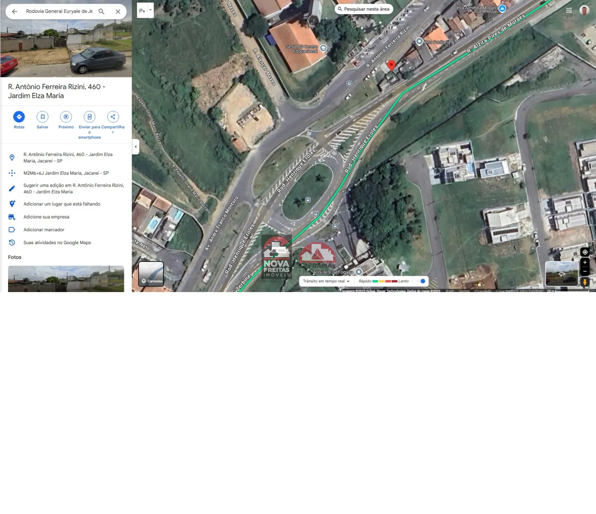
Task: Open the Street View pegman
Action: [585, 282]
